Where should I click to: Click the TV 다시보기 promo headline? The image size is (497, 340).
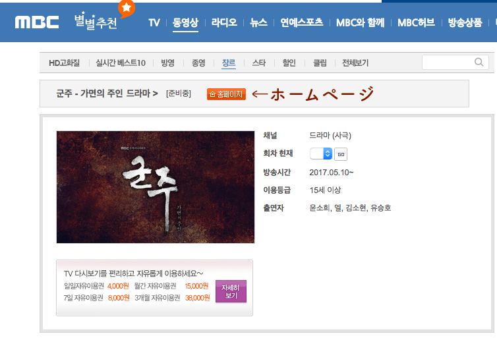tap(133, 273)
